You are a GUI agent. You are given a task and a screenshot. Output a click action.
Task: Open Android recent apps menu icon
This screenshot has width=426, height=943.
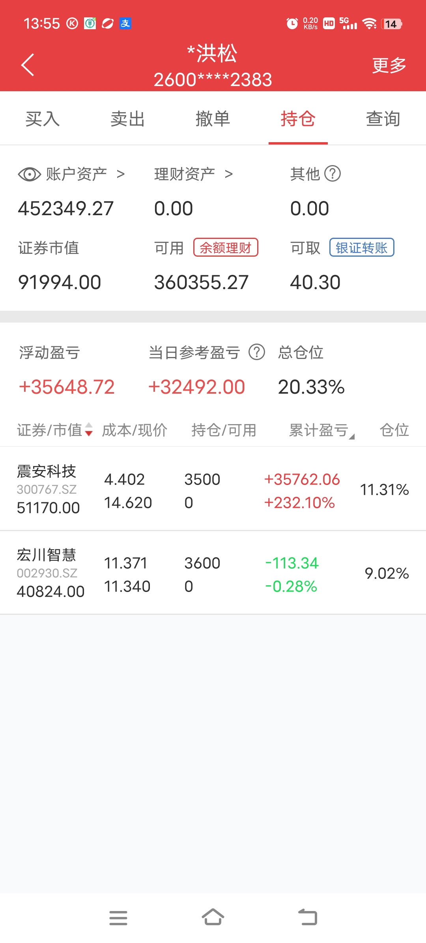pyautogui.click(x=118, y=918)
